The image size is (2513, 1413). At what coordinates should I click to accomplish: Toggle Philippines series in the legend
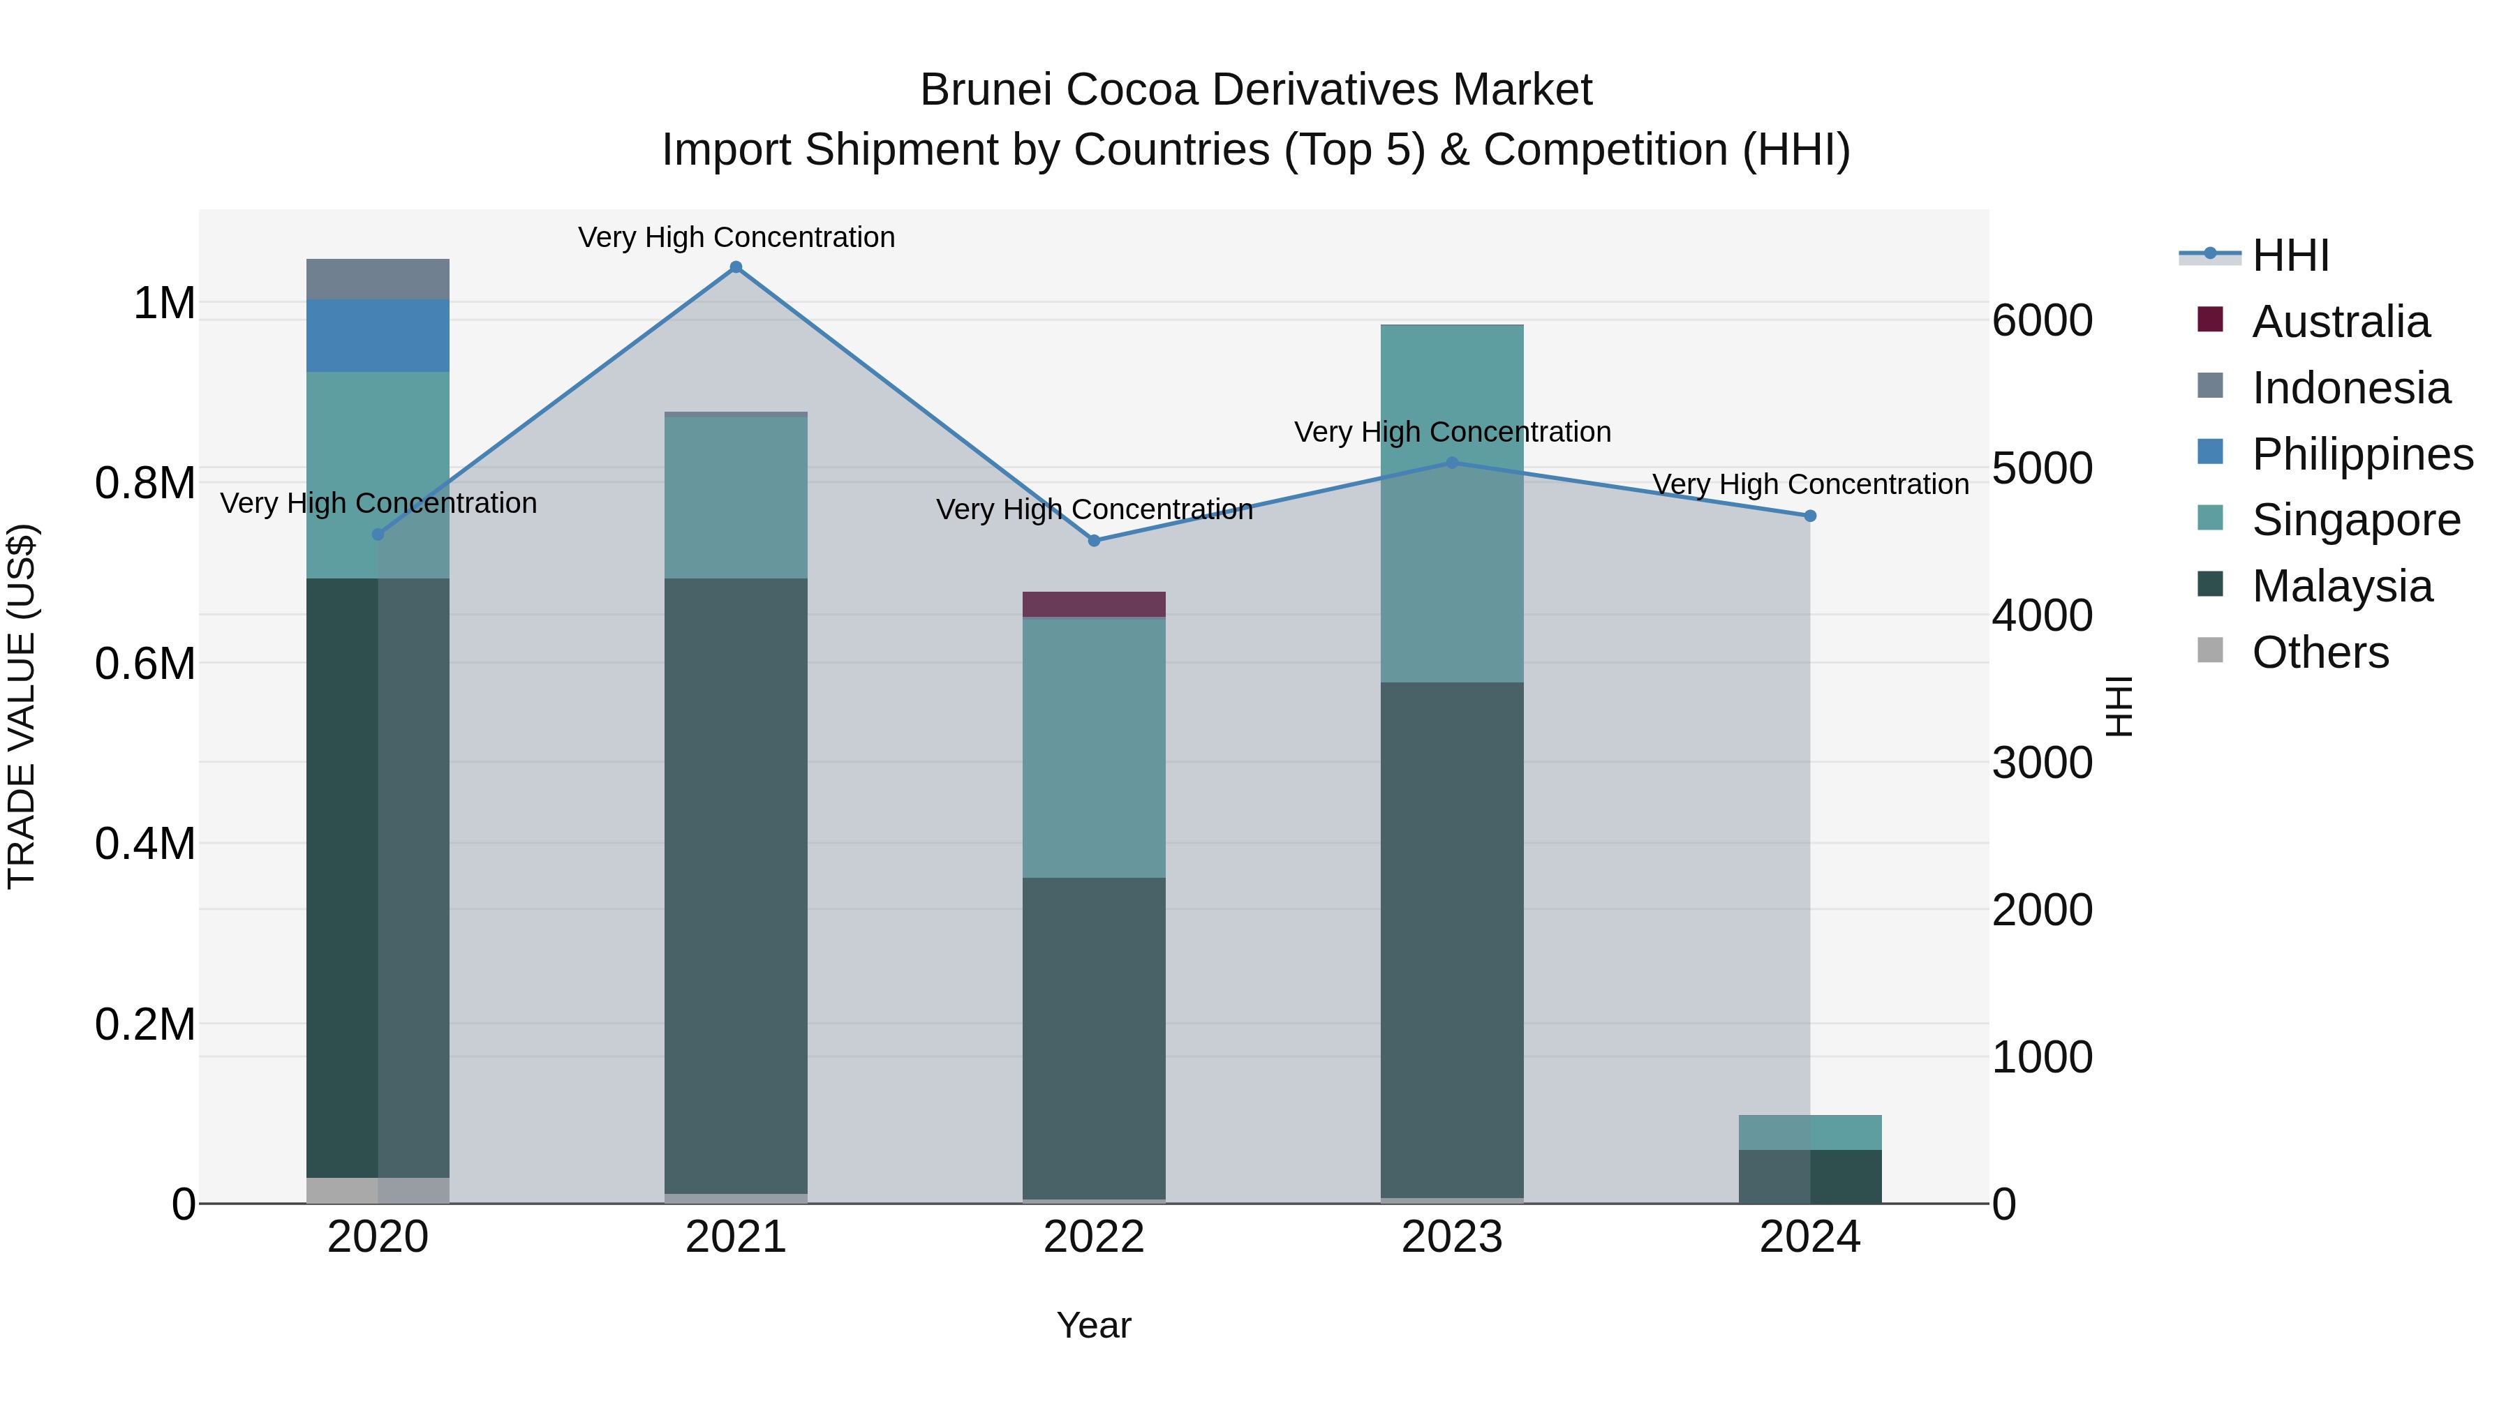[2334, 454]
